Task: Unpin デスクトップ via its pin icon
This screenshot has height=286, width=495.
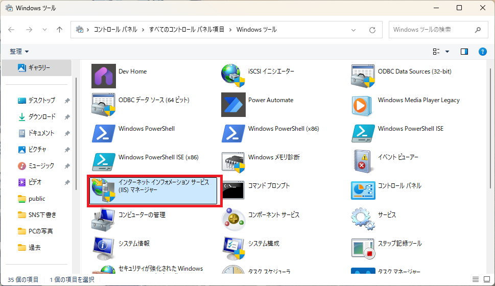Action: pyautogui.click(x=67, y=101)
